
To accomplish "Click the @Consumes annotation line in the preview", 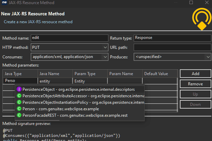I will point(62,136).
